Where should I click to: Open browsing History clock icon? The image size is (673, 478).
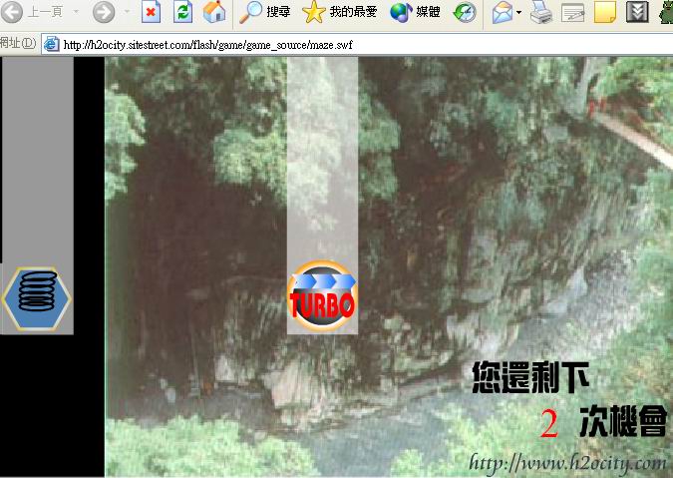pos(465,12)
